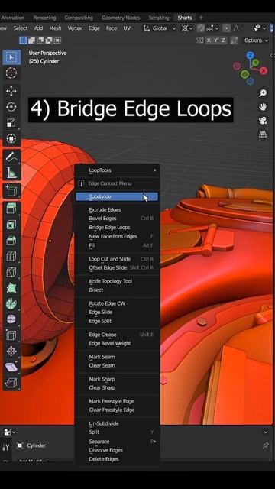Choose Bevel Edges from the context menu
This screenshot has height=489, width=275.
117,219
